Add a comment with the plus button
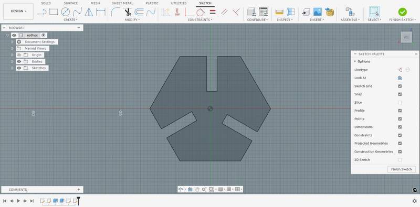Image resolution: width=420 pixels, height=207 pixels. click(78, 189)
